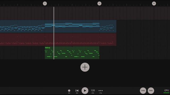Select the red drum pattern clip
The width and height of the screenshot is (170, 95).
58,40
